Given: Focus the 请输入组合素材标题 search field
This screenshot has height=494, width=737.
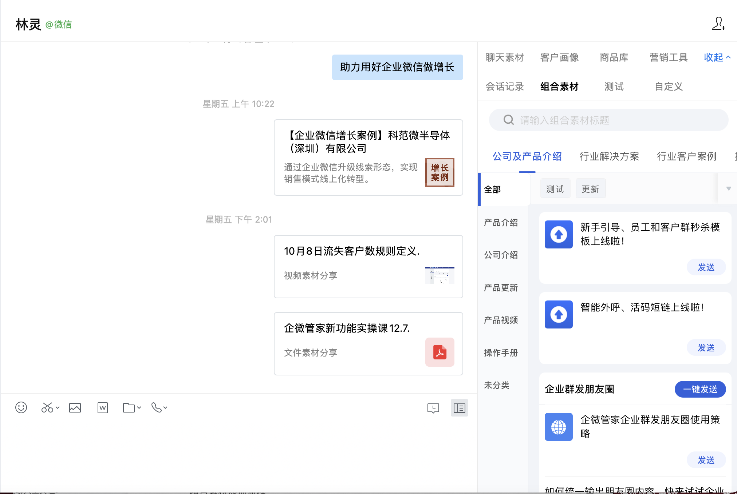Looking at the screenshot, I should click(x=609, y=120).
